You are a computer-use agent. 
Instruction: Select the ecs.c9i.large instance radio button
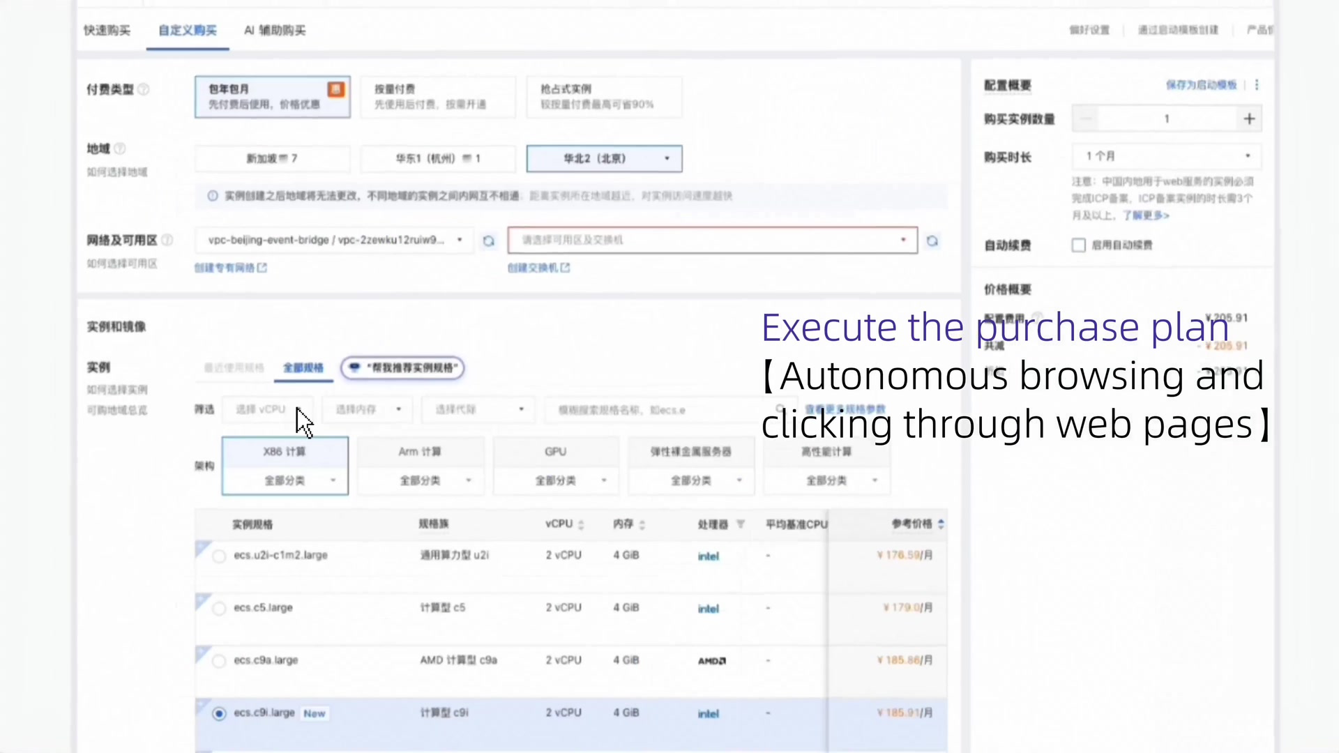[219, 713]
